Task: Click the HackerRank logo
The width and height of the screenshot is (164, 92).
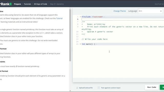Action: 6,4
